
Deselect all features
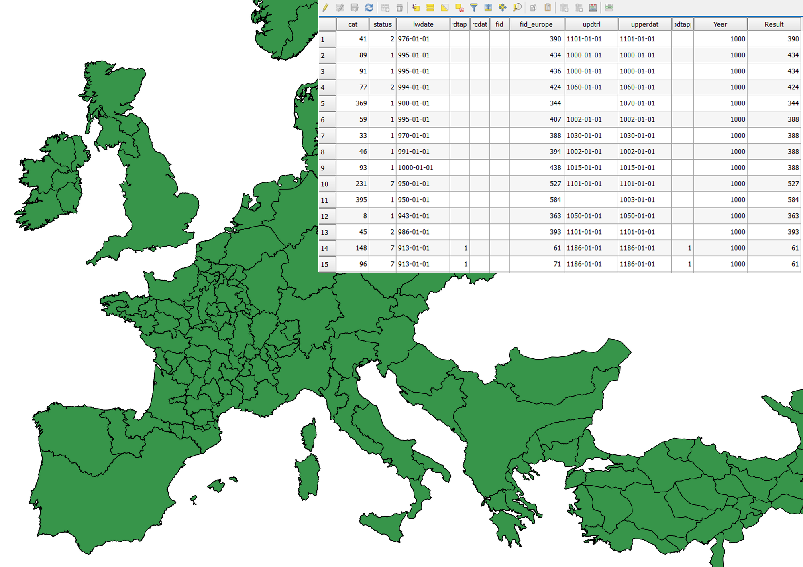tap(460, 7)
